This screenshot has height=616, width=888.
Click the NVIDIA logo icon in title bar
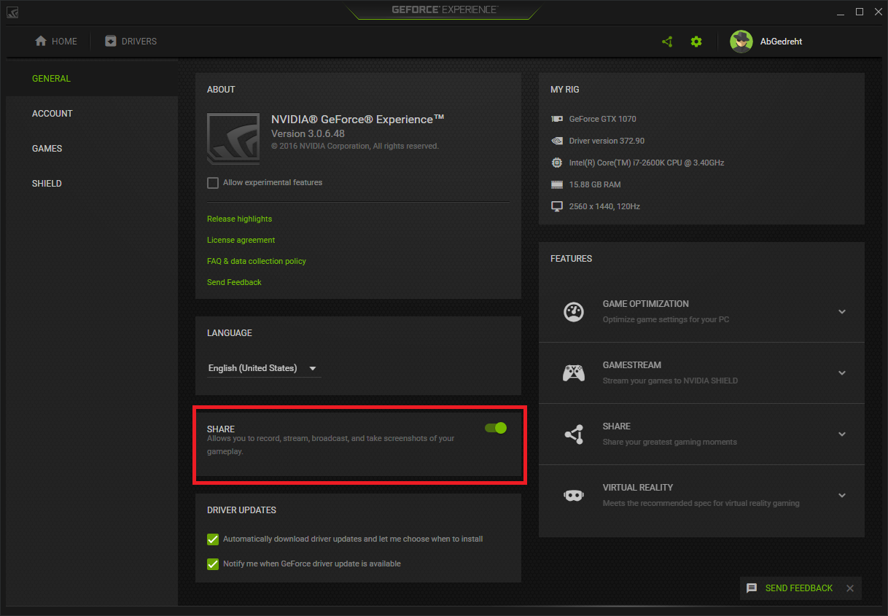13,12
